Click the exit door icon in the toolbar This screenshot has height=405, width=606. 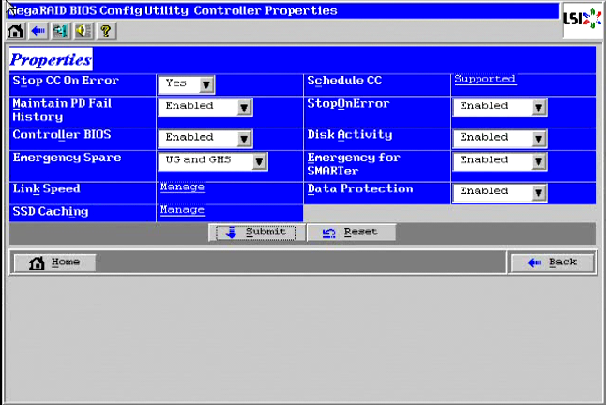[60, 31]
